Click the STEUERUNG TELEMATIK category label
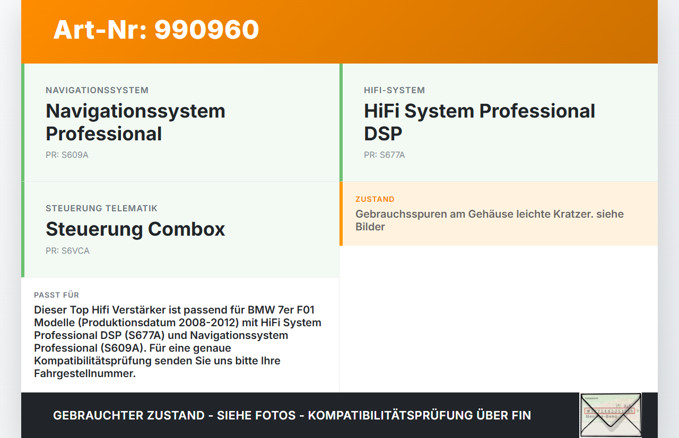Screen dimensions: 679x438 click(x=101, y=208)
